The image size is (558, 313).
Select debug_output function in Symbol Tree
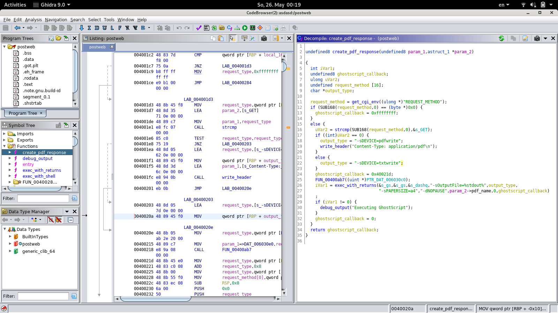coord(37,158)
